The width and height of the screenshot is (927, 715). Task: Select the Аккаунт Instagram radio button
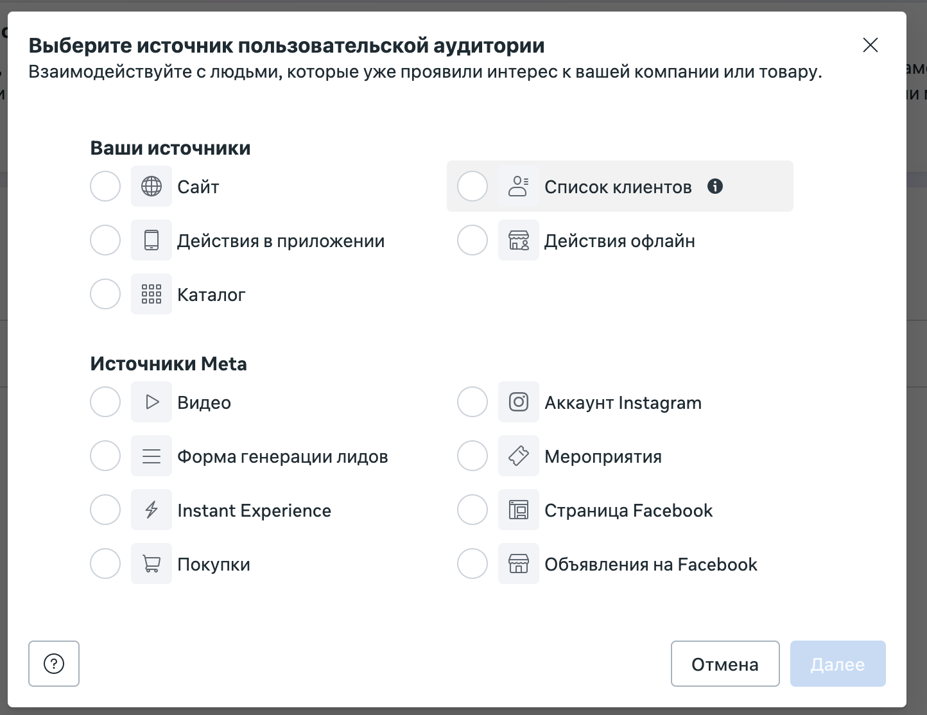point(472,402)
